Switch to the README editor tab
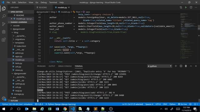The height and width of the screenshot is (112, 200). [43, 7]
